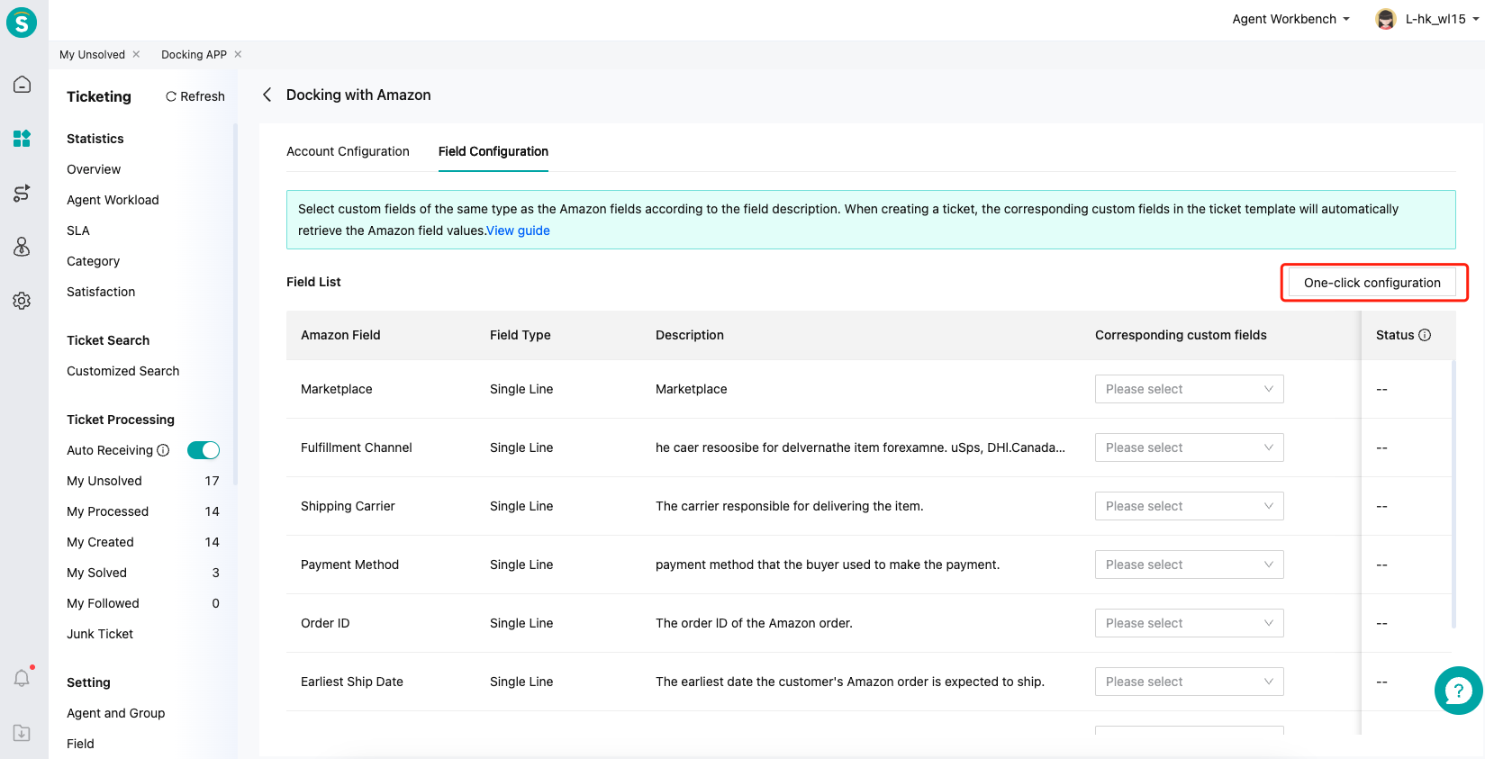The width and height of the screenshot is (1485, 759).
Task: Open the Payment Method custom field dropdown
Action: tap(1189, 565)
